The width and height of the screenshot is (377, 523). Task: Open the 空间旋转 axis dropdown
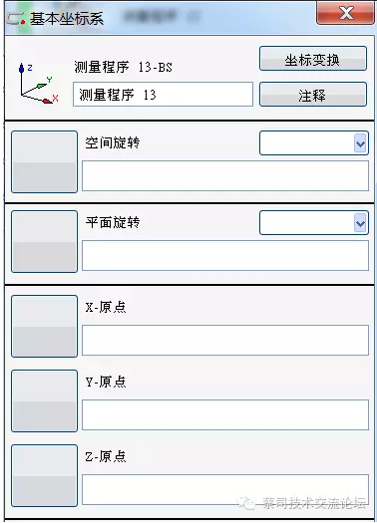[314, 143]
